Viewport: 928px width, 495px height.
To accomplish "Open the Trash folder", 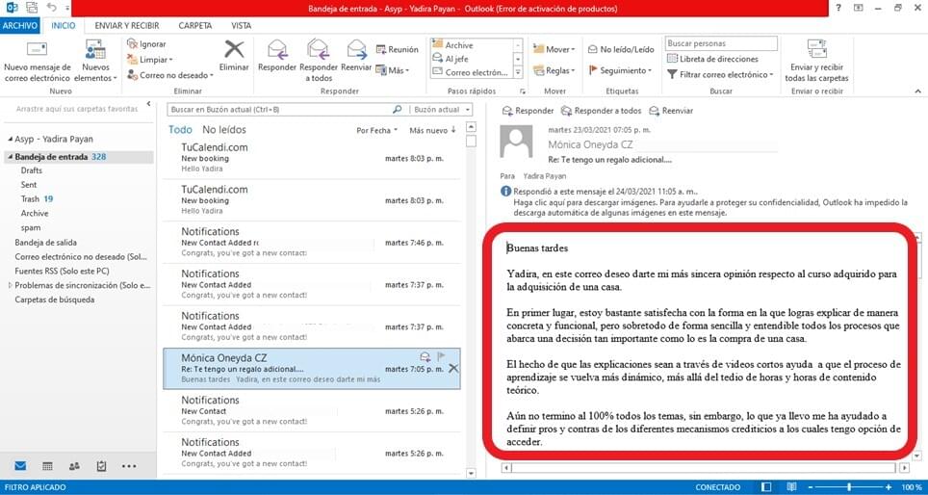I will [30, 199].
